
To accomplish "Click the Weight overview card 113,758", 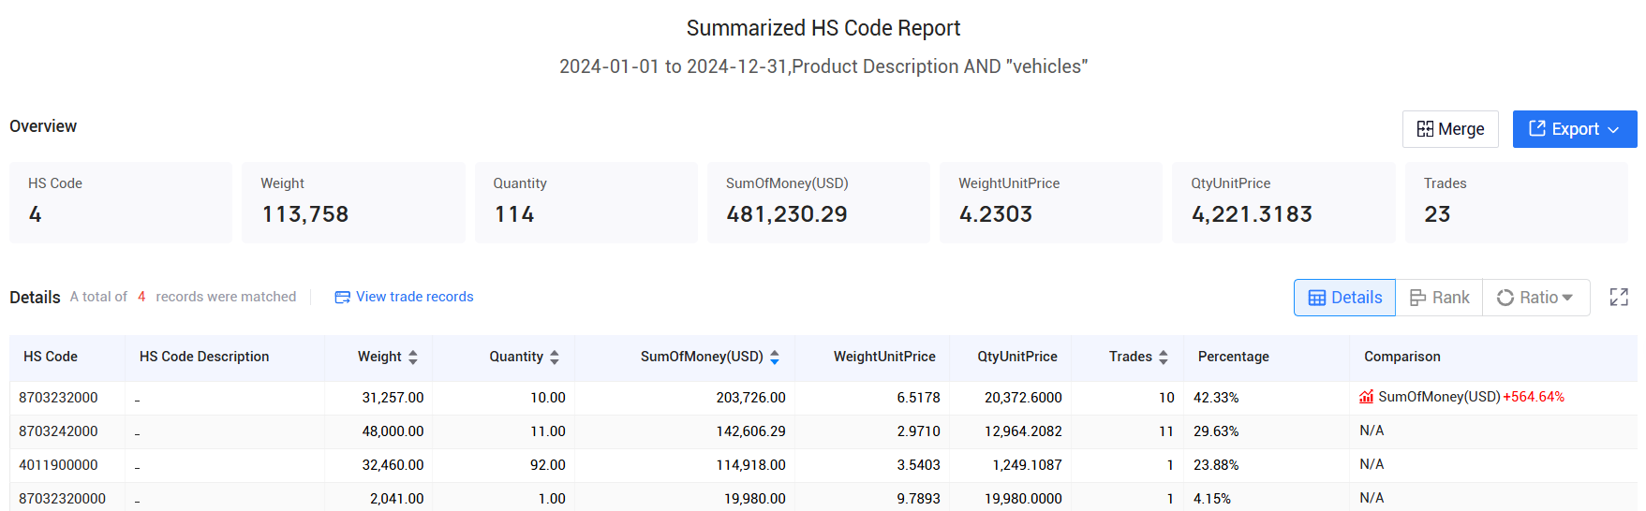I will click(x=353, y=202).
